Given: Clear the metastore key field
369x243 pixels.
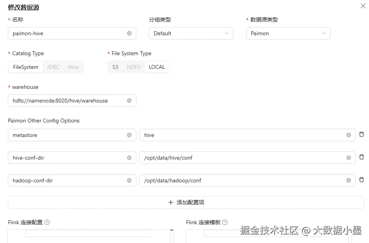Looking at the screenshot, I should coord(129,135).
